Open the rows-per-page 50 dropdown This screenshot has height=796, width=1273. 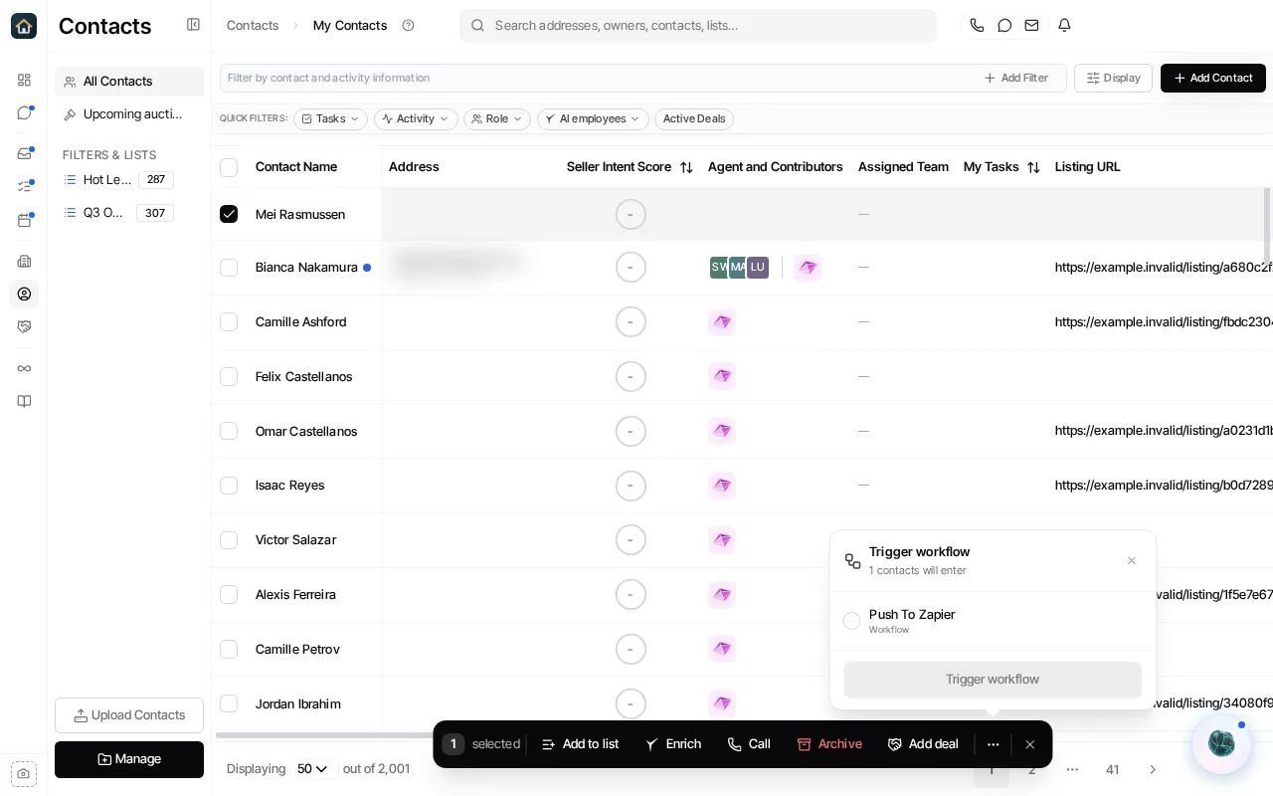(312, 769)
